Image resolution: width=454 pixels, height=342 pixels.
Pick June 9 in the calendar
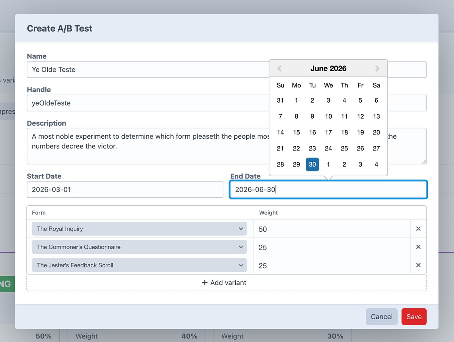(x=313, y=116)
